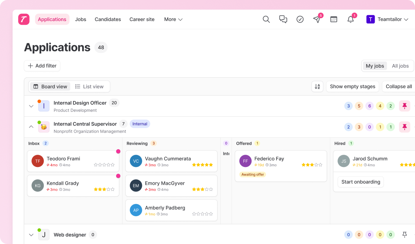Set star rating on Amberly Padberg card

(202, 214)
